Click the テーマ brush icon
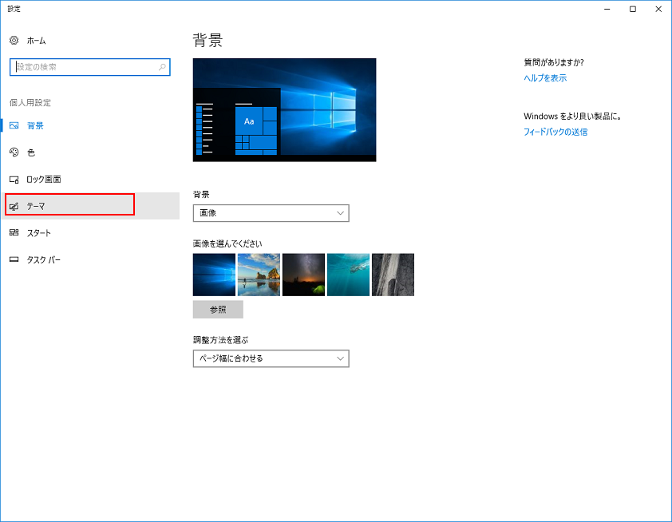The height and width of the screenshot is (522, 672). point(14,206)
